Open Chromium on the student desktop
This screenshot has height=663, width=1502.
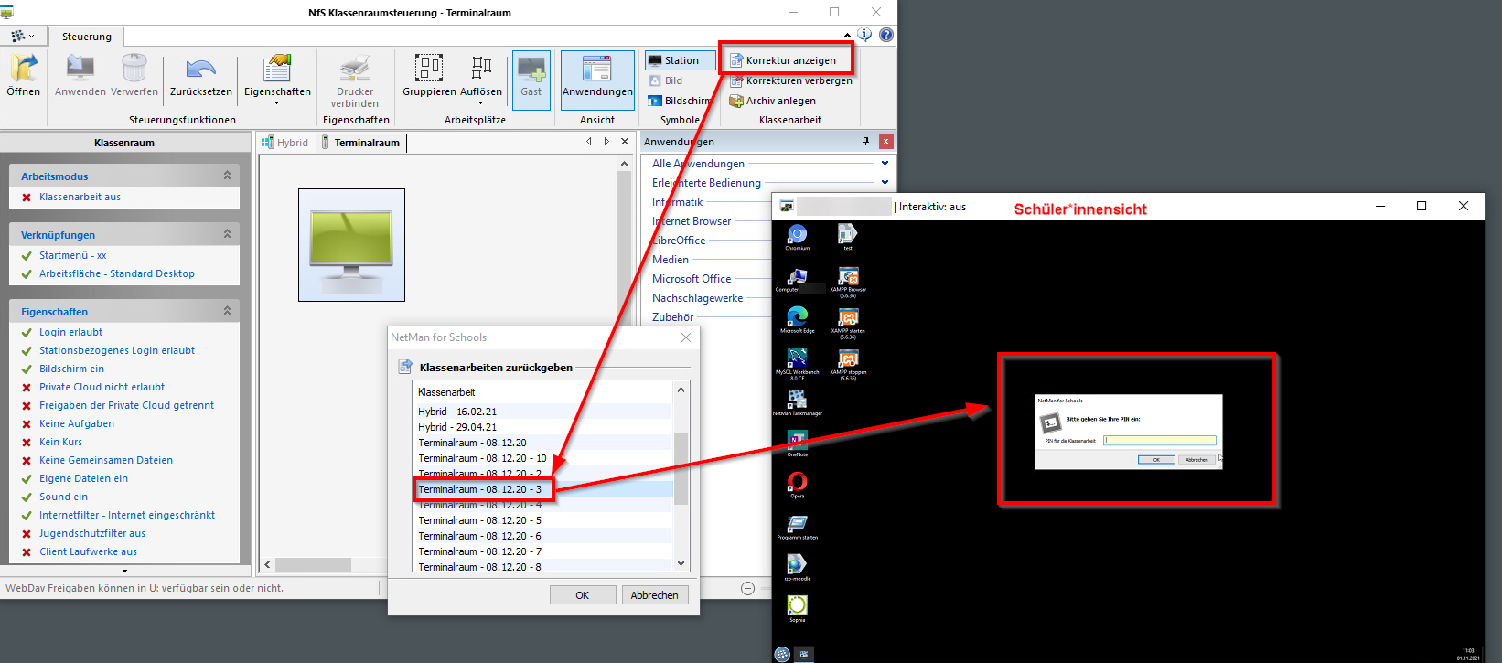pos(797,238)
